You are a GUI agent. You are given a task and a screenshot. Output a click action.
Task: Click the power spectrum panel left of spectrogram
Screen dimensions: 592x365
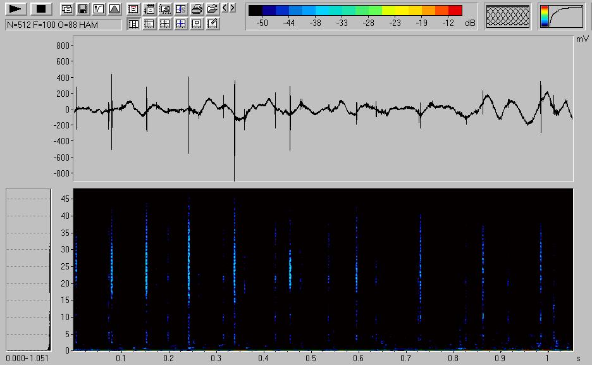pyautogui.click(x=28, y=269)
